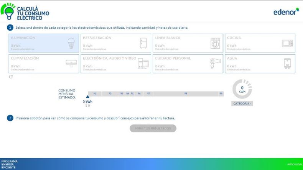Screen dimensions: 303x170
Task: Click segment R8 of the consumption bar
Action: [186, 94]
